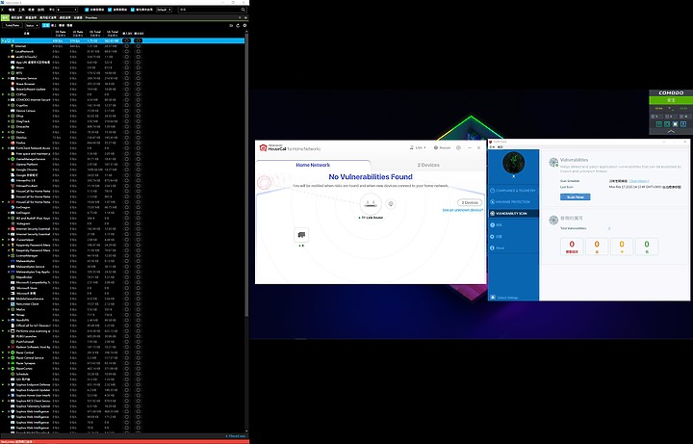Click the TP-Link Router icon in HouseCall

point(371,204)
